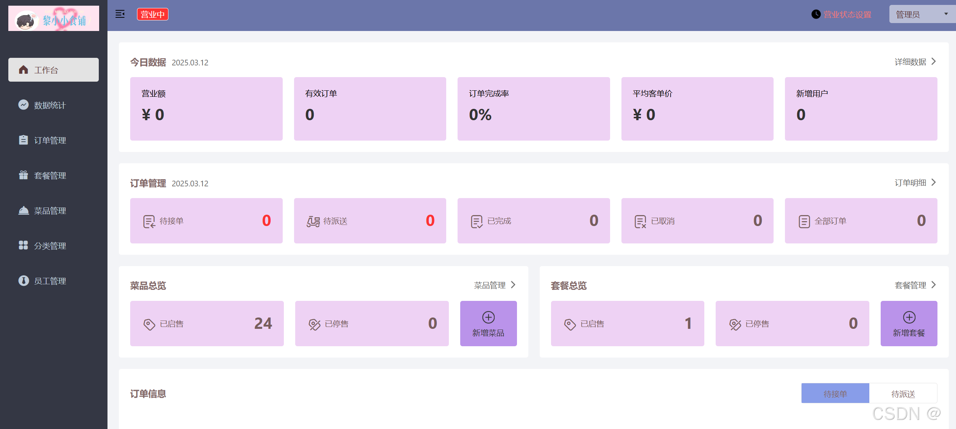This screenshot has height=429, width=956.
Task: Click the 订单信息 heading
Action: pos(148,394)
